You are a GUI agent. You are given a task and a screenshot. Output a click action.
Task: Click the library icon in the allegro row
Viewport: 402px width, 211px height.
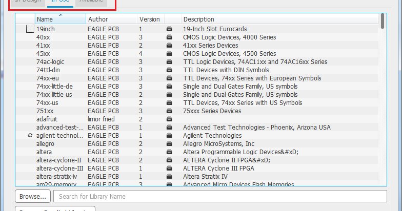(169, 143)
